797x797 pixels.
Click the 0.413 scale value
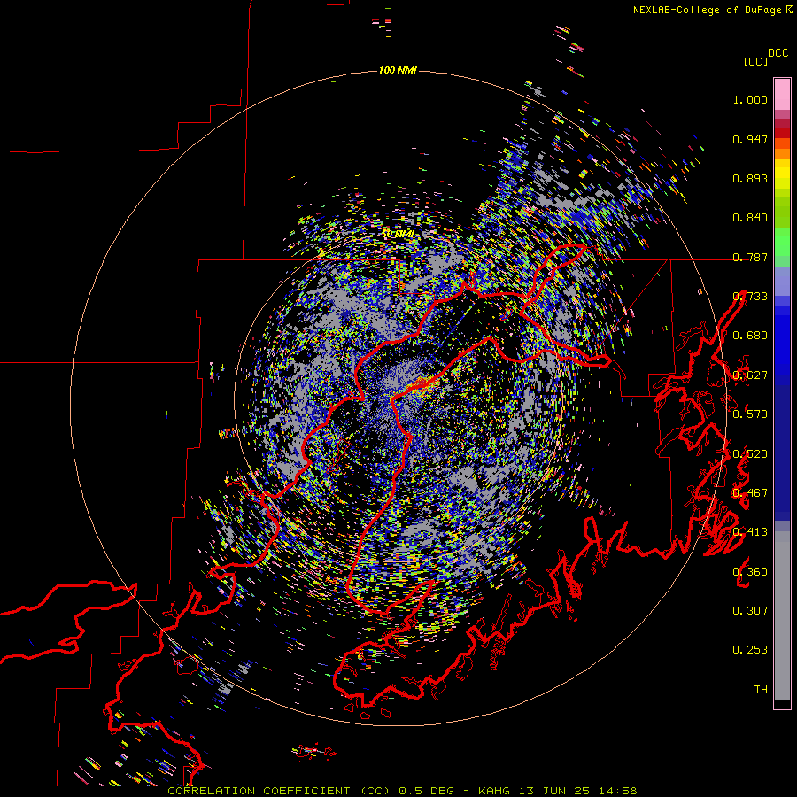[750, 532]
